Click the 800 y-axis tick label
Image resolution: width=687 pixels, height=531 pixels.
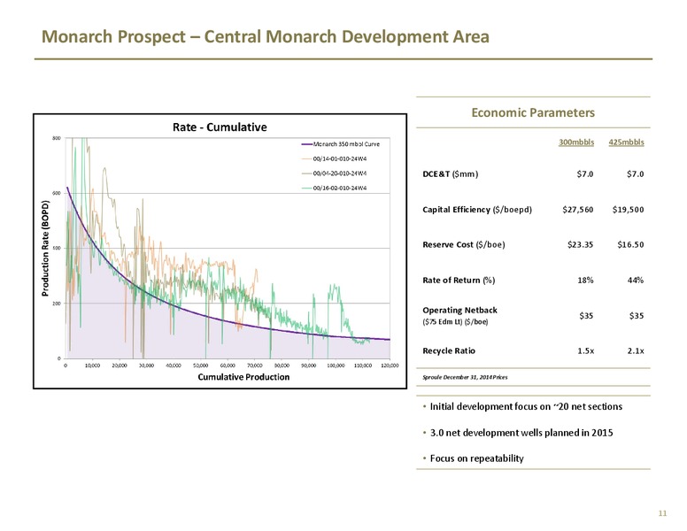57,138
